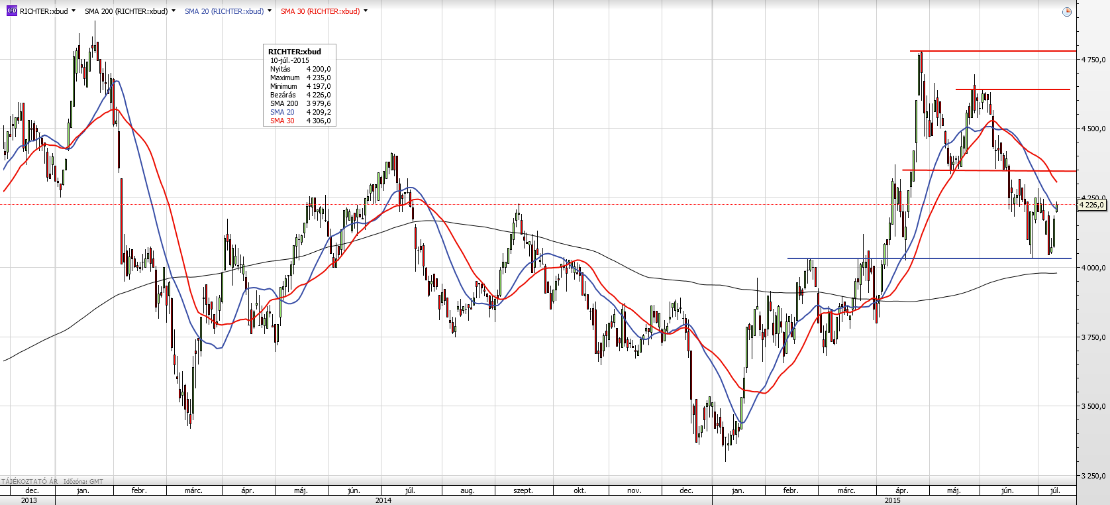Open the RICHTER:xbud series dropdown arrow
Image resolution: width=1110 pixels, height=505 pixels.
tap(73, 11)
